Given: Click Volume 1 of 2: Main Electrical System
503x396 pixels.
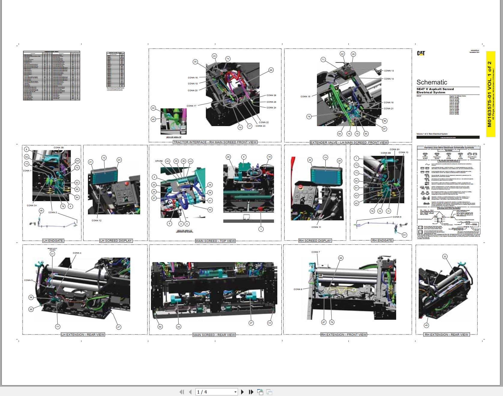Looking at the screenshot, I should [x=432, y=134].
